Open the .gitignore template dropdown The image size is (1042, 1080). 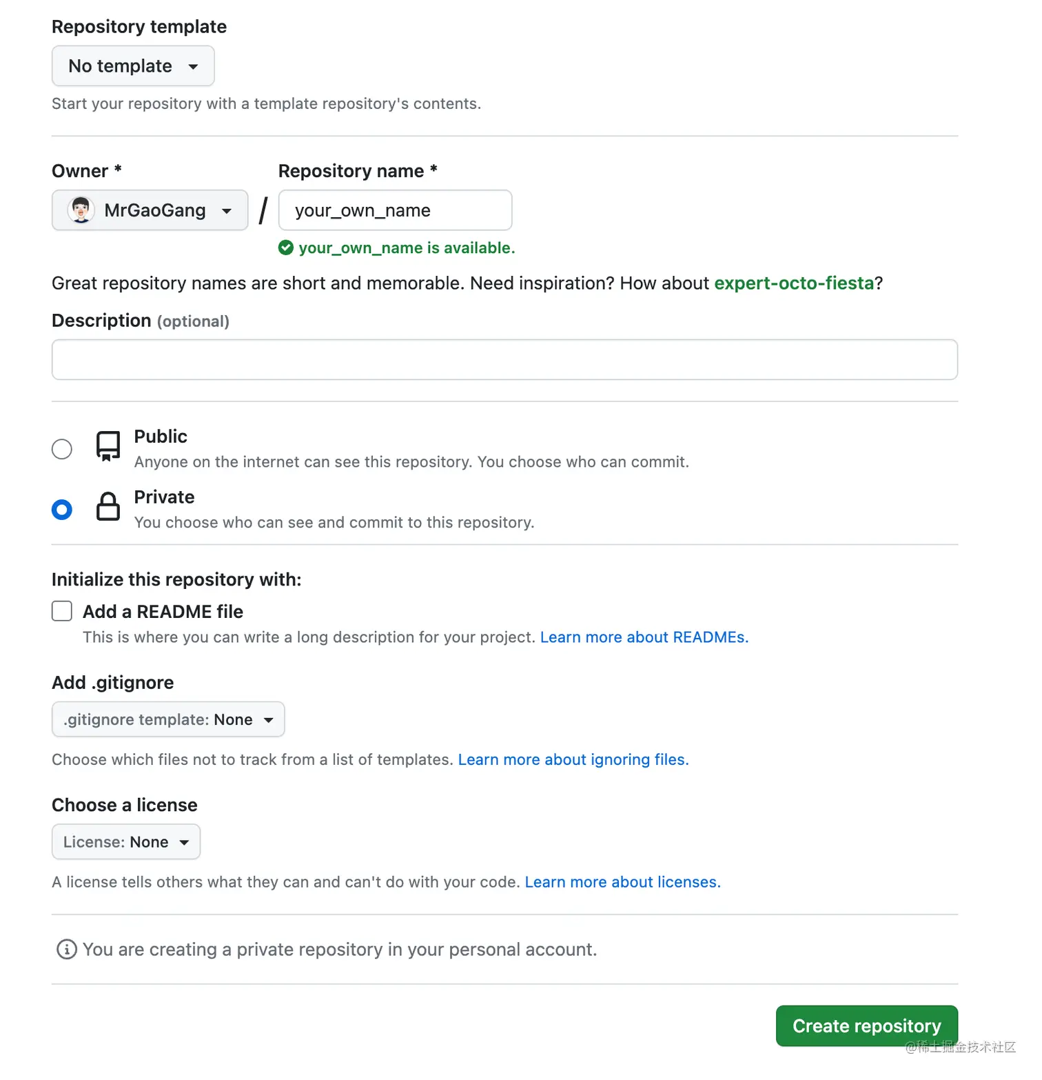point(168,720)
